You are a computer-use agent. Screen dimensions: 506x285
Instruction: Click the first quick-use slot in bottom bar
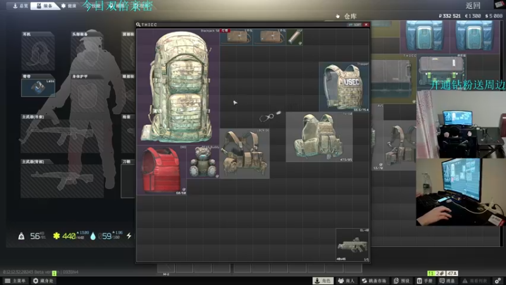coord(166,268)
